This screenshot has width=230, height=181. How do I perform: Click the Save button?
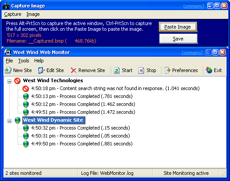point(178,39)
